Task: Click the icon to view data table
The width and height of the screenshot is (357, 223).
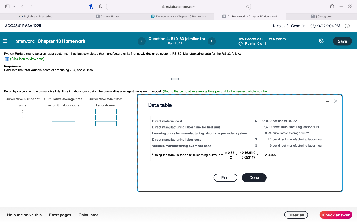Action: tap(7, 59)
